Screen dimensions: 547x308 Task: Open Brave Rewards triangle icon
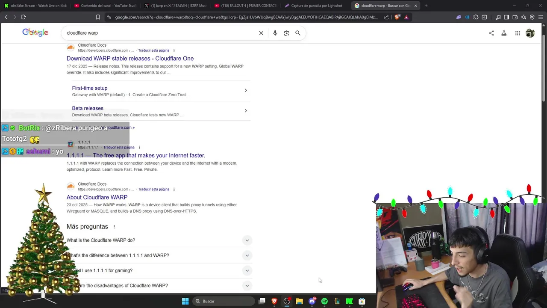click(406, 17)
